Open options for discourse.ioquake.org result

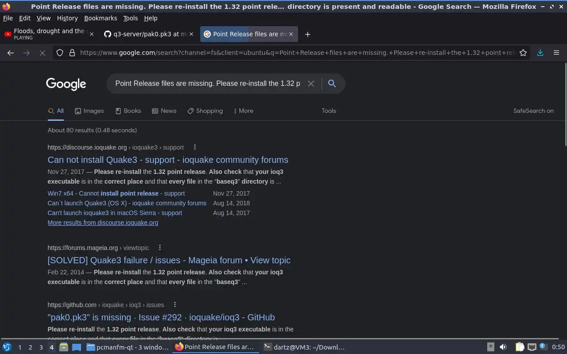194,147
